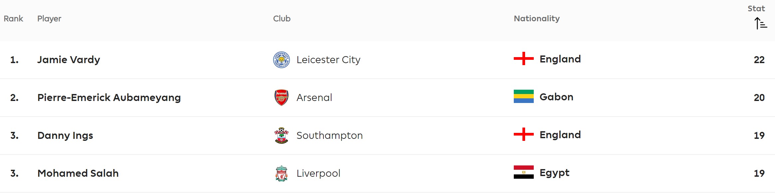Open Pierre-Emerick Aubameyang's player page
775x193 pixels.
pyautogui.click(x=109, y=98)
